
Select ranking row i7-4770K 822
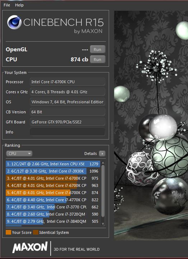(53, 200)
